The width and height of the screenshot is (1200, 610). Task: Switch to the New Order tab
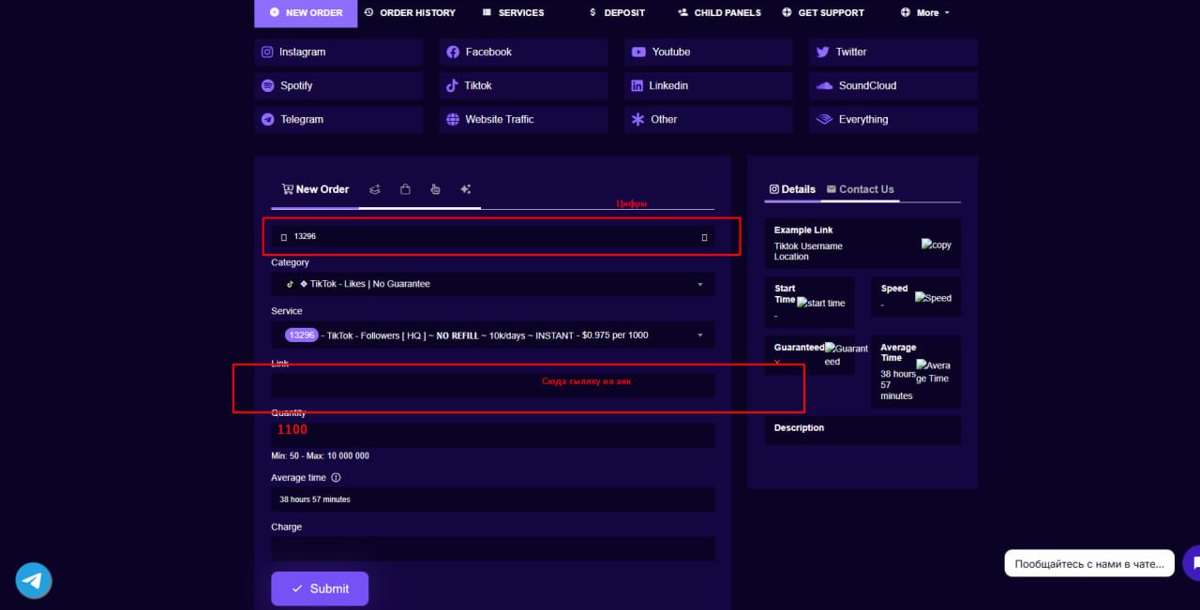click(x=315, y=189)
